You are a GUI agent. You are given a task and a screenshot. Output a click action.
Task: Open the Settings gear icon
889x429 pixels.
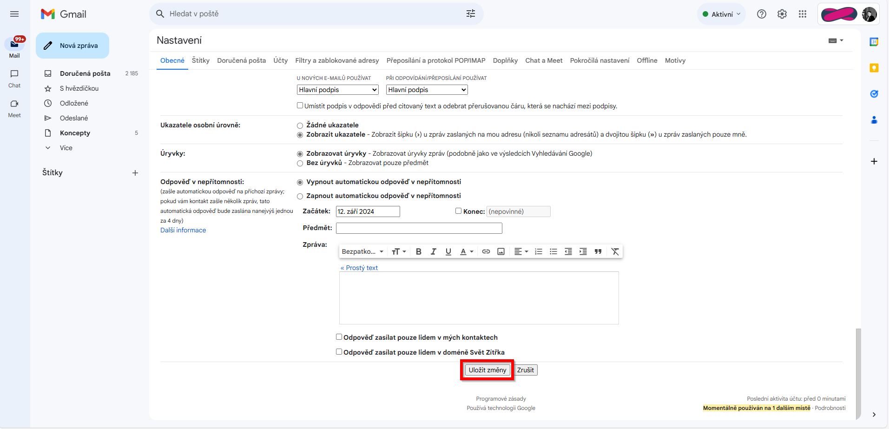[x=782, y=14]
